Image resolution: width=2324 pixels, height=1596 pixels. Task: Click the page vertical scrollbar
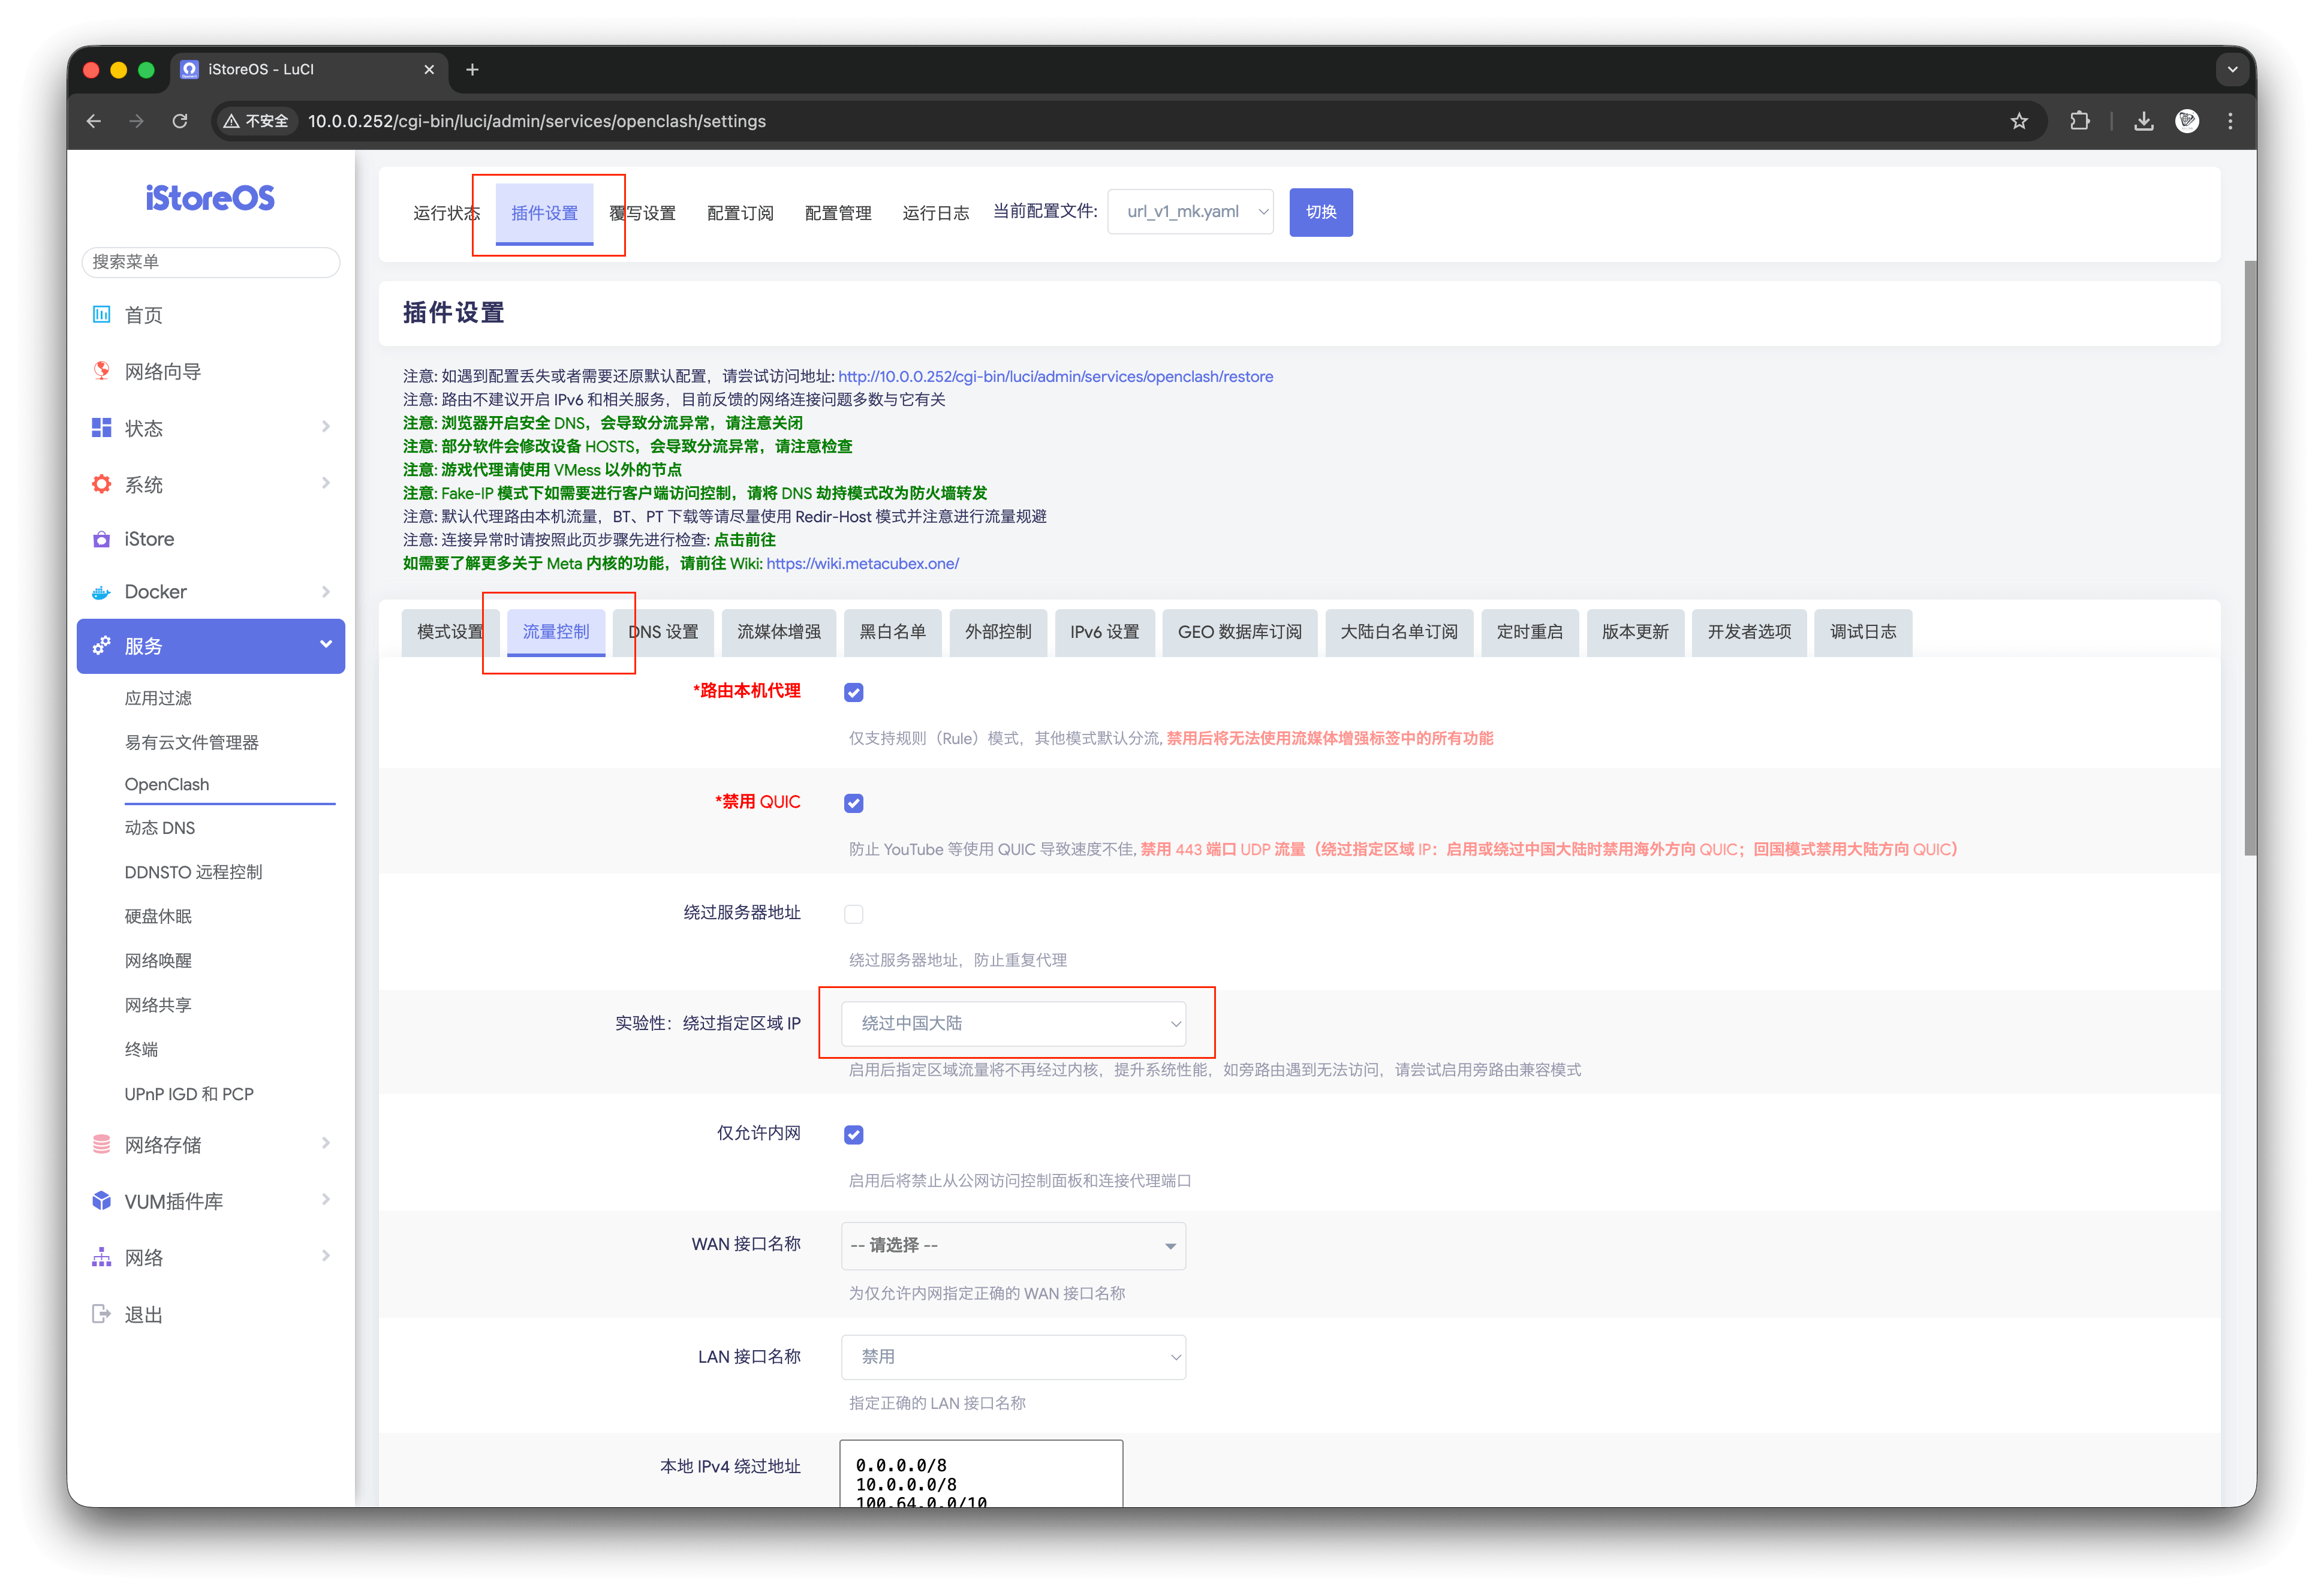tap(2250, 558)
